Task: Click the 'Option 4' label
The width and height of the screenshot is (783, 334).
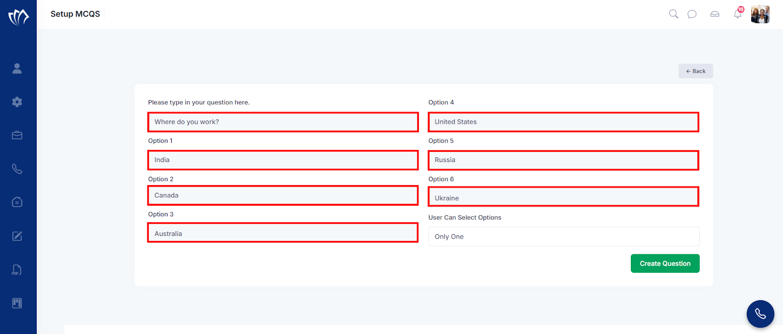Action: 441,102
